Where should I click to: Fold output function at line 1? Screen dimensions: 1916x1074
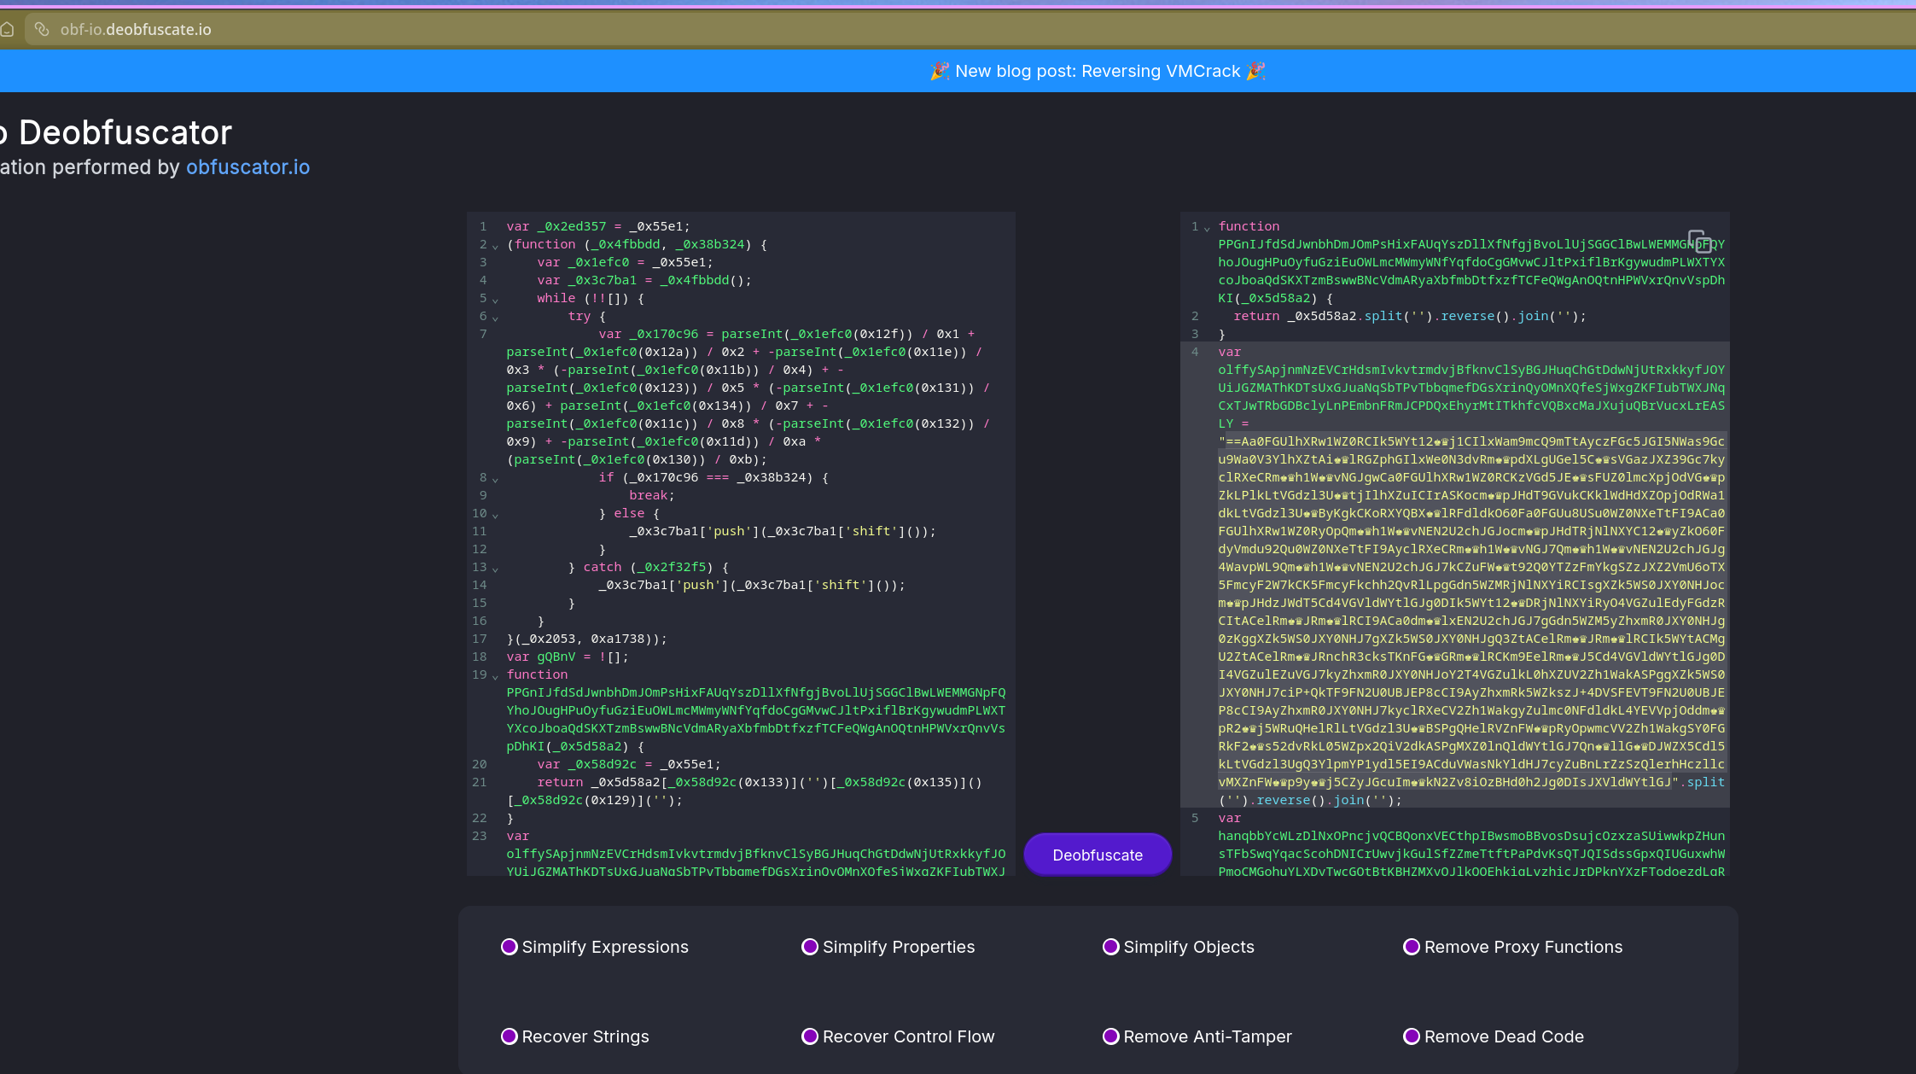pyautogui.click(x=1207, y=228)
